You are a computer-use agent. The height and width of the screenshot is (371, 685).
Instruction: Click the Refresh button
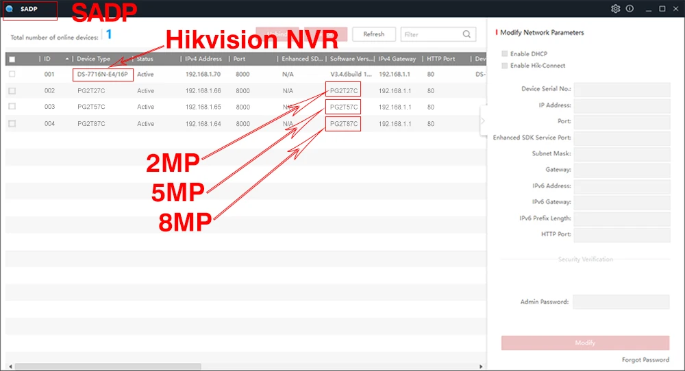tap(374, 34)
